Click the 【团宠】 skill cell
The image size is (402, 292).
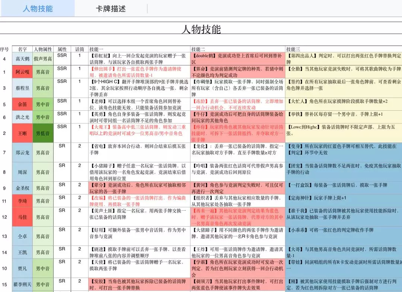coord(344,172)
